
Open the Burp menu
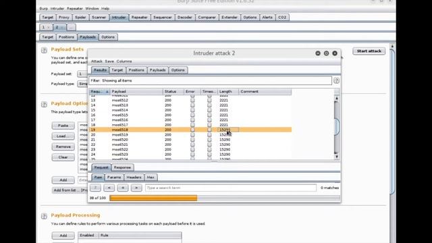click(43, 9)
